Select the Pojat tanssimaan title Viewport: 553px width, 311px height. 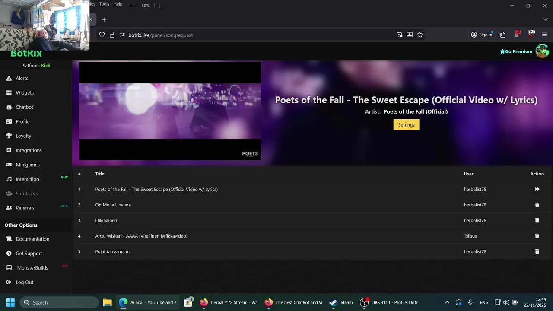click(x=112, y=251)
